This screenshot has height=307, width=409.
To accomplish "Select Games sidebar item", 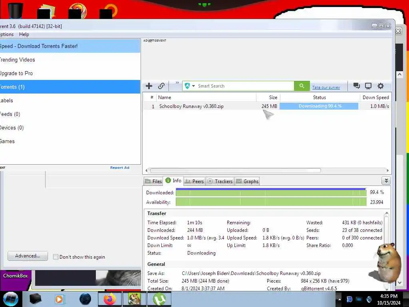I will [70, 141].
